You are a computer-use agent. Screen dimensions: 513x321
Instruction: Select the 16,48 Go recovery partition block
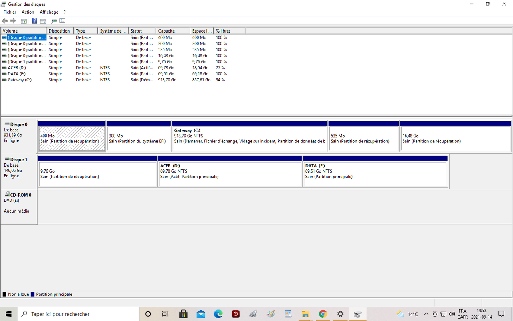point(456,136)
